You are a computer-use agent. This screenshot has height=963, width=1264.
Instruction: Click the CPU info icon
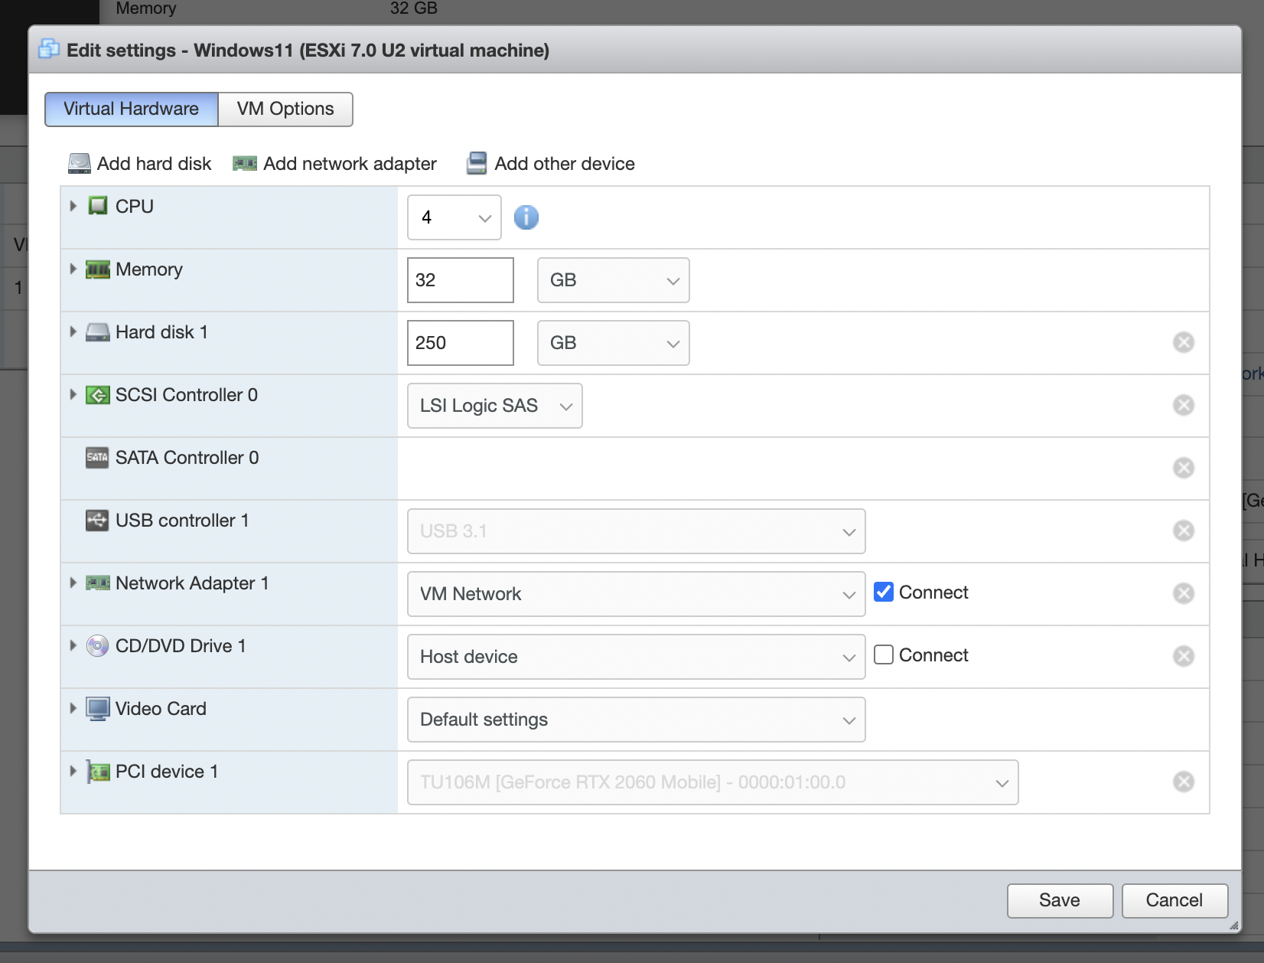pos(526,217)
